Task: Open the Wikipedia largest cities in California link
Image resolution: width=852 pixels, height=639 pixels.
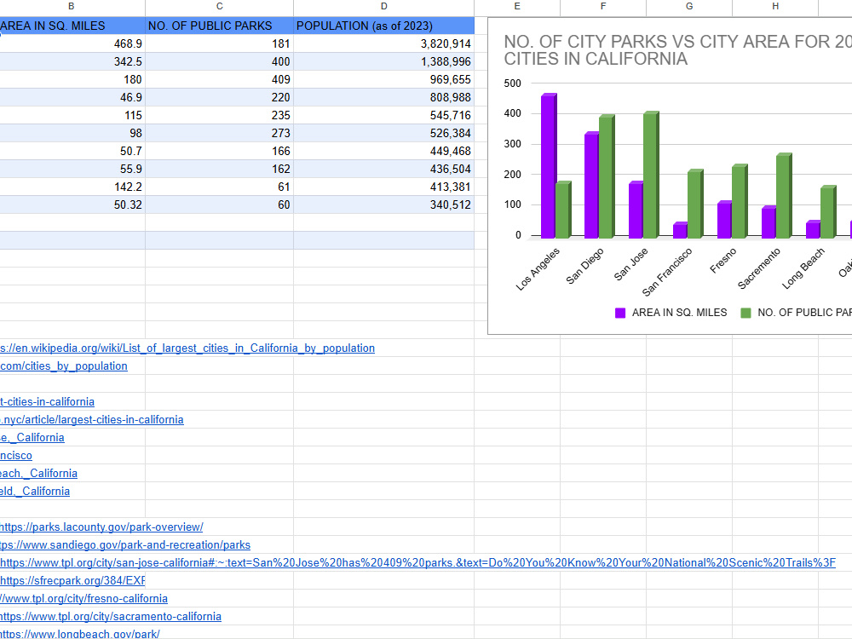Action: click(187, 348)
